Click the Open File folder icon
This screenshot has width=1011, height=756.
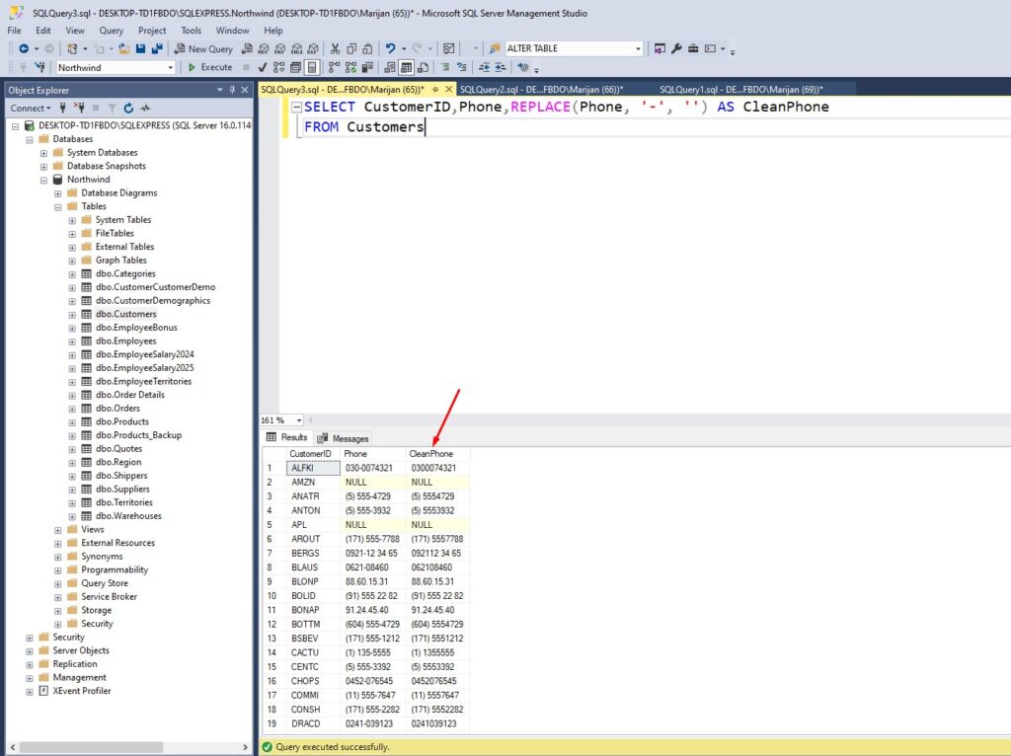point(123,48)
